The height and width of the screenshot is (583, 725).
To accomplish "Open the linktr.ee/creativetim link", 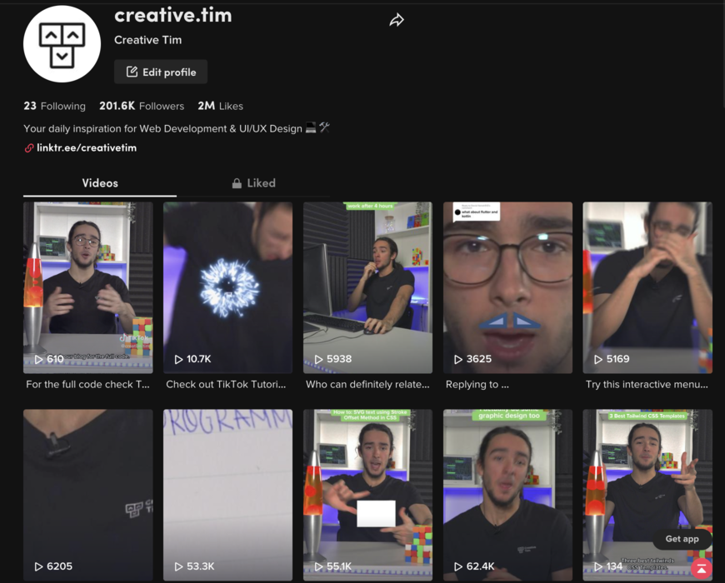I will pyautogui.click(x=86, y=148).
